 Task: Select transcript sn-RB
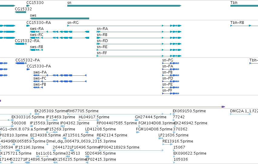(139, 38)
